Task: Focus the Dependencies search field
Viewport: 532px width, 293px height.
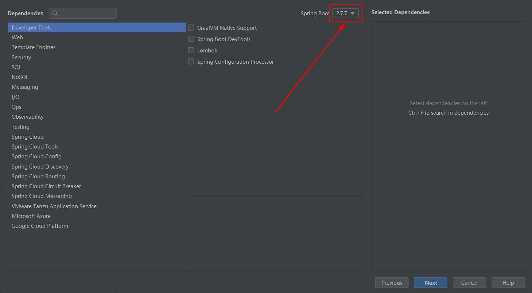Action: click(x=83, y=13)
